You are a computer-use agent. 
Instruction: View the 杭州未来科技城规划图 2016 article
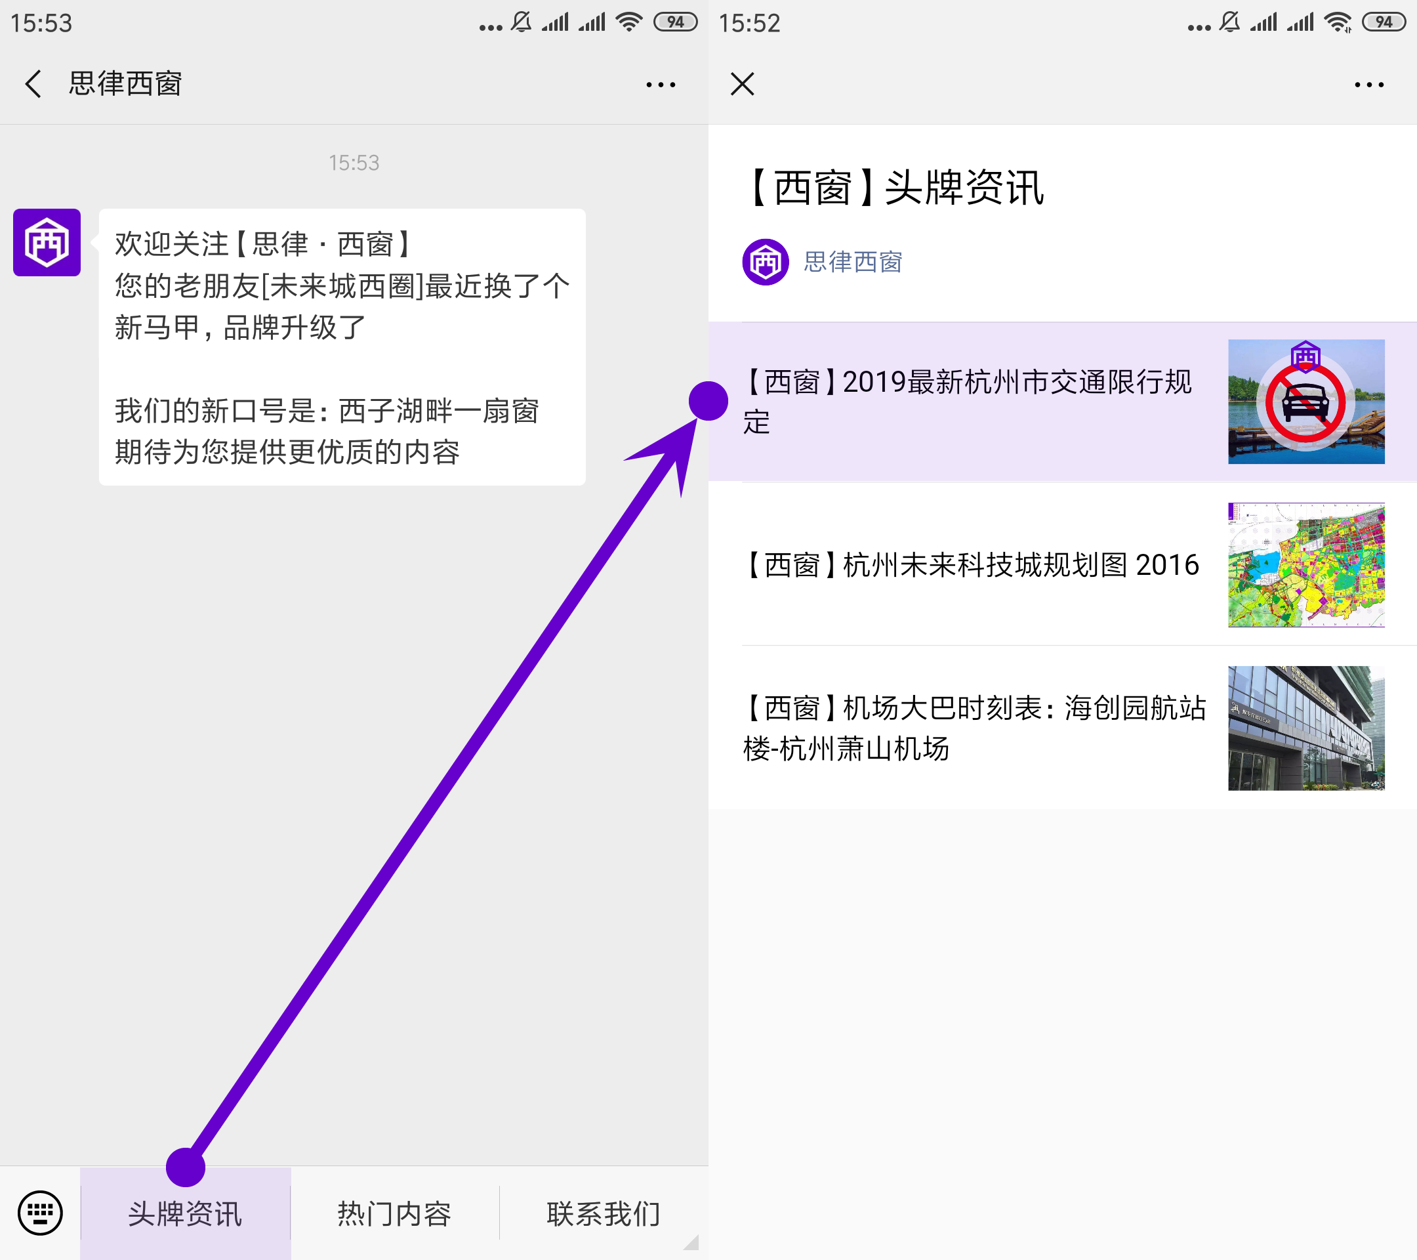[x=970, y=565]
